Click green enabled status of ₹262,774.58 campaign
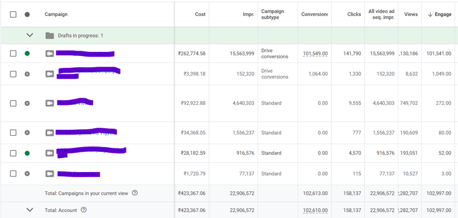This screenshot has height=218, width=458. click(x=27, y=54)
